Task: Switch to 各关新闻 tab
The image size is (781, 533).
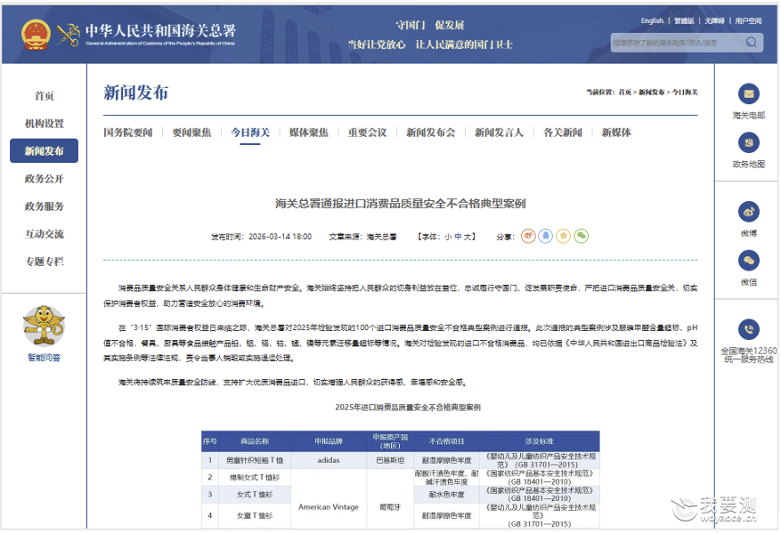Action: (563, 133)
